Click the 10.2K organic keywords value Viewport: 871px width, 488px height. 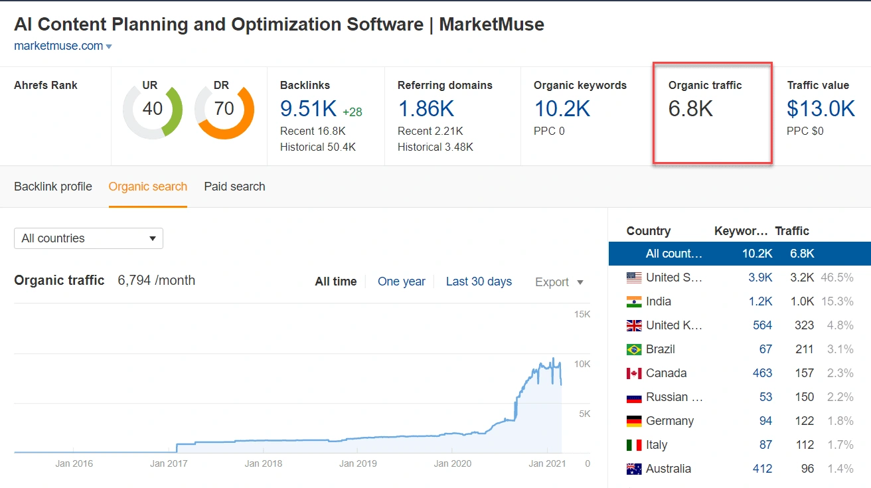click(562, 108)
